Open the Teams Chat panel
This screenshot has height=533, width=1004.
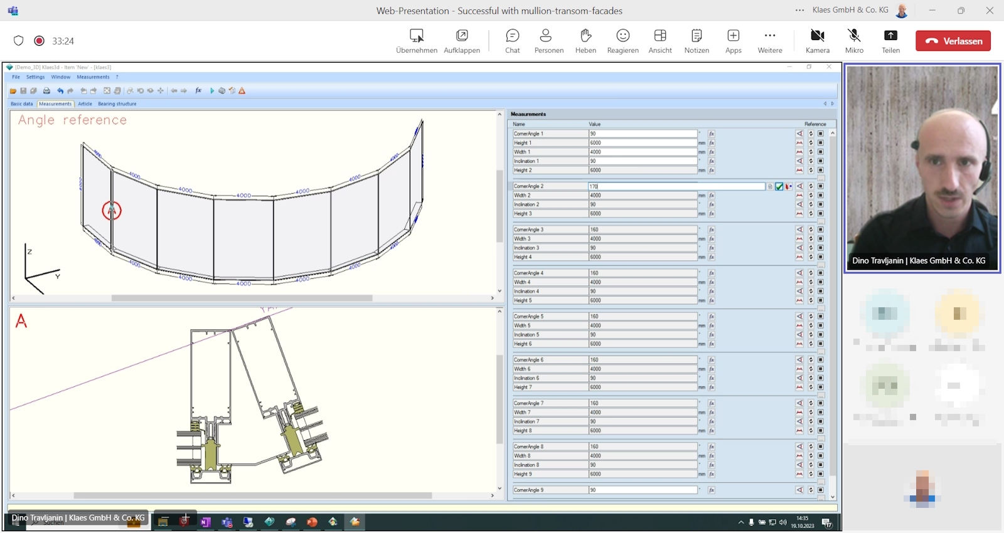tap(513, 41)
